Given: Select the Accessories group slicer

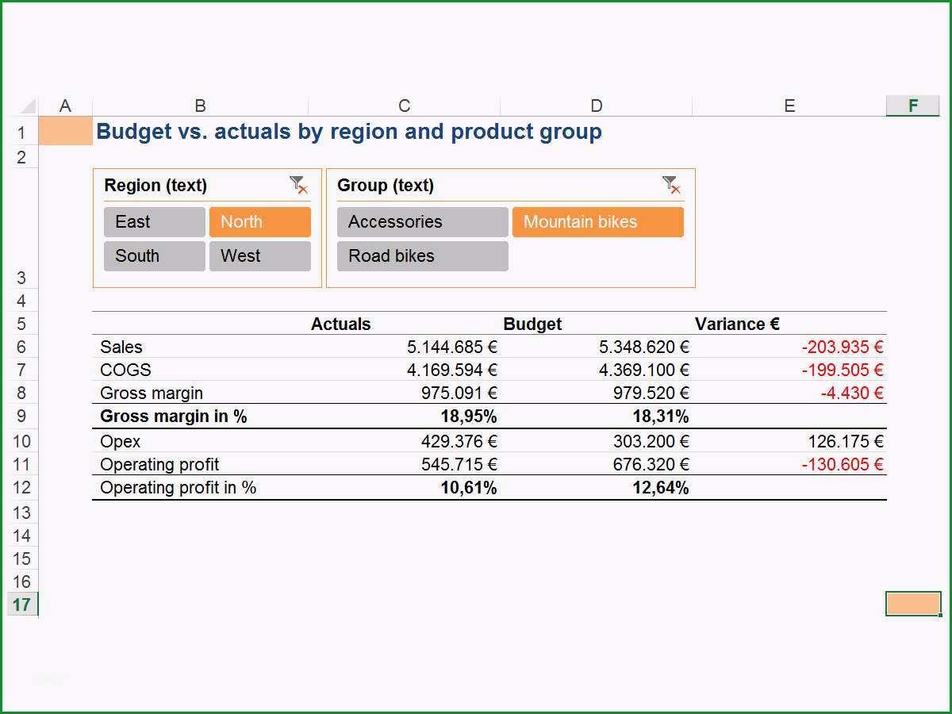Looking at the screenshot, I should tap(423, 222).
